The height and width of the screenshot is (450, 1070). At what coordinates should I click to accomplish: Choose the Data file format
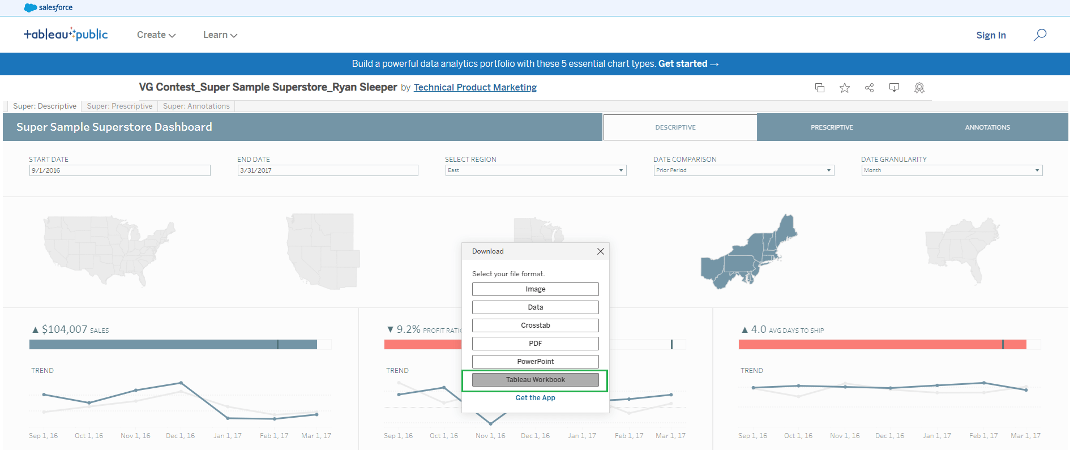[x=536, y=307]
